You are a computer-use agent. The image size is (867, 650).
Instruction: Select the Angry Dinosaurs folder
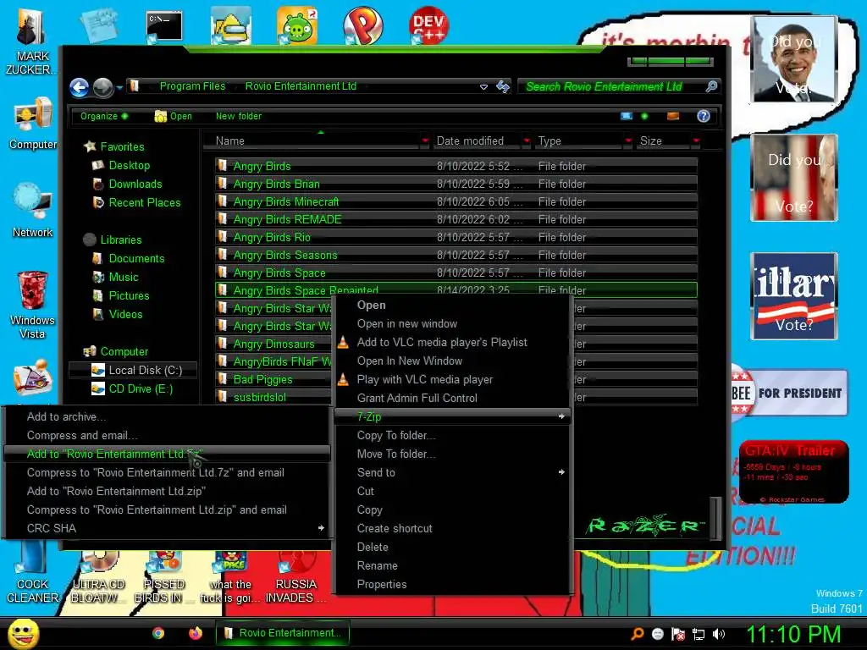pyautogui.click(x=273, y=344)
